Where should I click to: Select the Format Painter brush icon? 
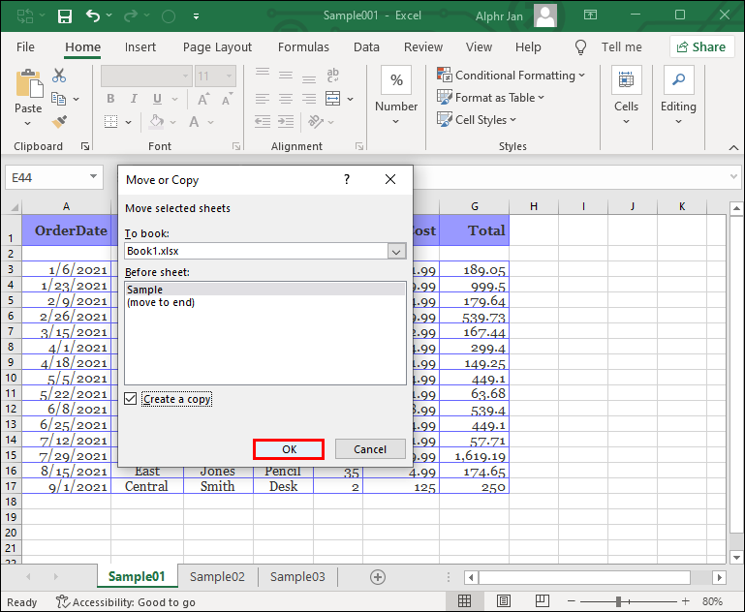pos(59,122)
